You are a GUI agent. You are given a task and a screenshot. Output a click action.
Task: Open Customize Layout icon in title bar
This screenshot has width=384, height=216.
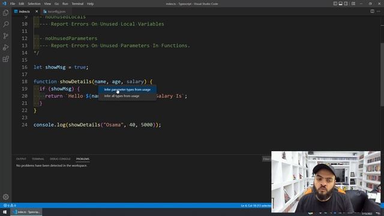point(353,4)
